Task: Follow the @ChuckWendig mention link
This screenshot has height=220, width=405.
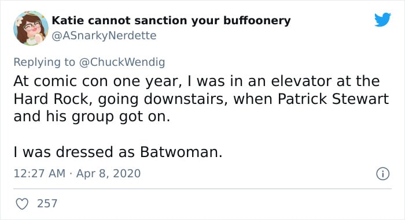Action: tap(122, 62)
